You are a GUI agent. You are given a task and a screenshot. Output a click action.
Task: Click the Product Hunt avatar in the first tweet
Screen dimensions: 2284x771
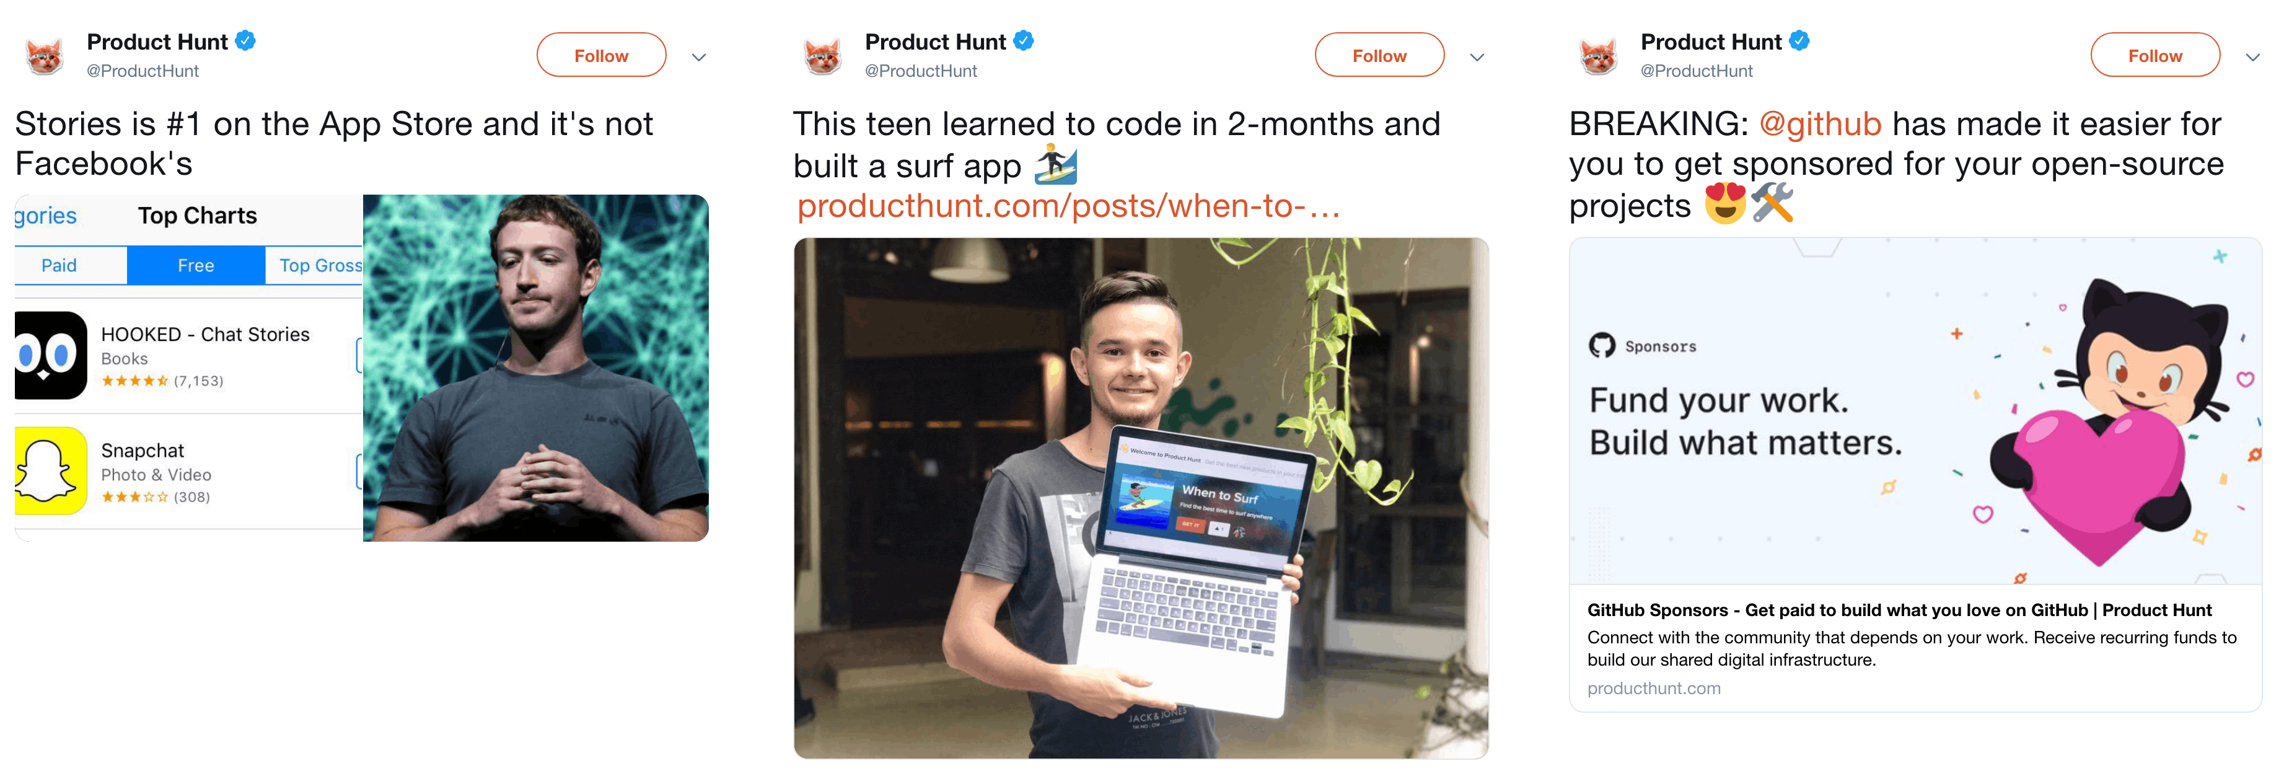pyautogui.click(x=45, y=56)
